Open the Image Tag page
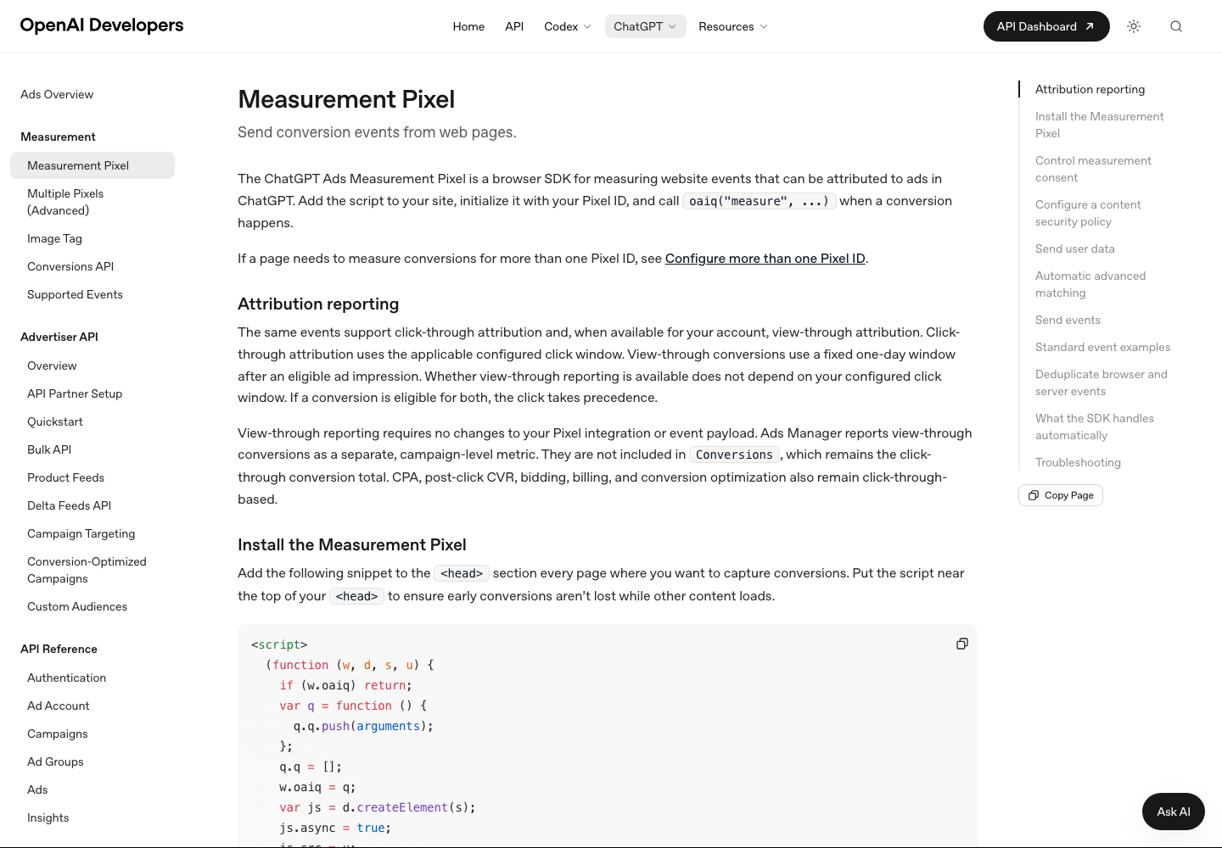The image size is (1222, 848). (92, 238)
